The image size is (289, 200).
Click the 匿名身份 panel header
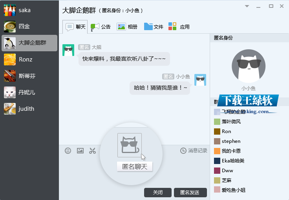pos(249,38)
